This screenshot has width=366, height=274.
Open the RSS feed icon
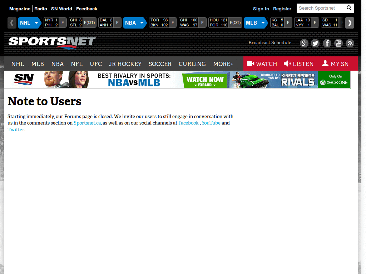[x=350, y=43]
